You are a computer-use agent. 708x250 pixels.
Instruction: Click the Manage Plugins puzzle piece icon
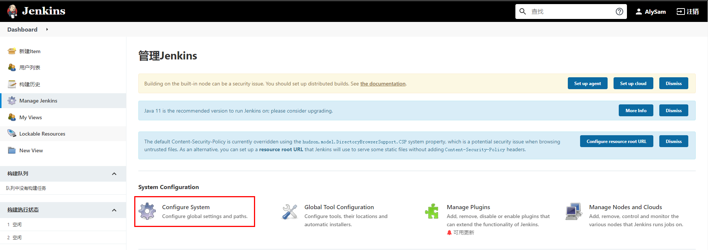[432, 211]
